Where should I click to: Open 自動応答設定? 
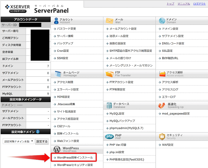(x=118, y=43)
